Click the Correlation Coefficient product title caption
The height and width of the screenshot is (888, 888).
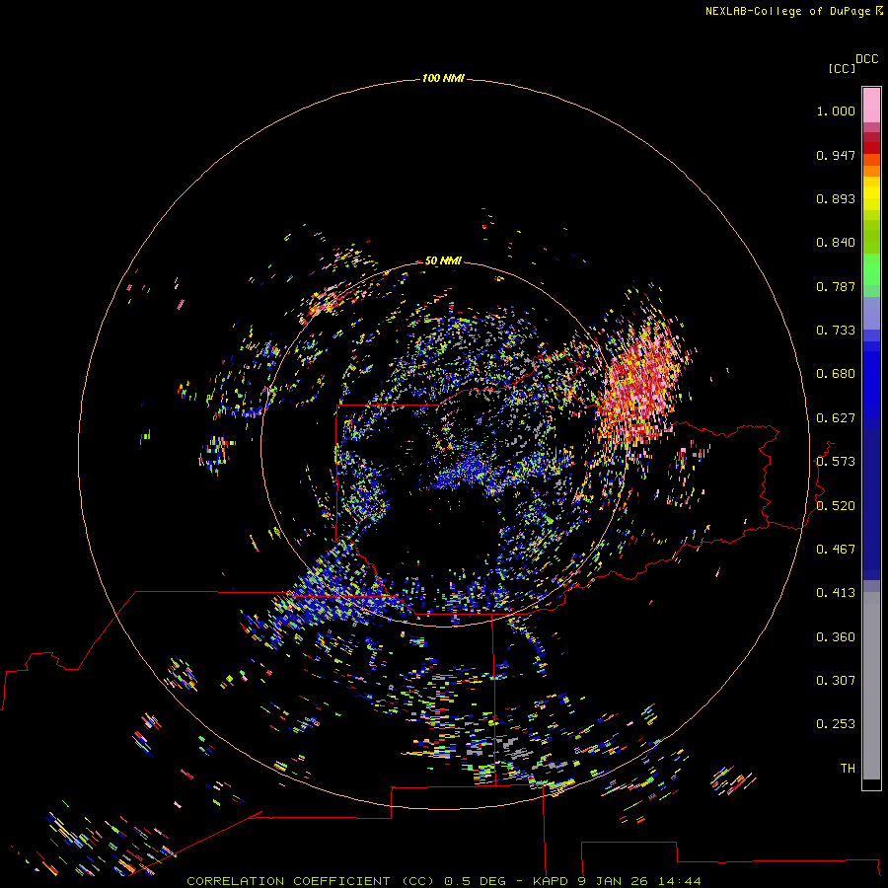[444, 881]
